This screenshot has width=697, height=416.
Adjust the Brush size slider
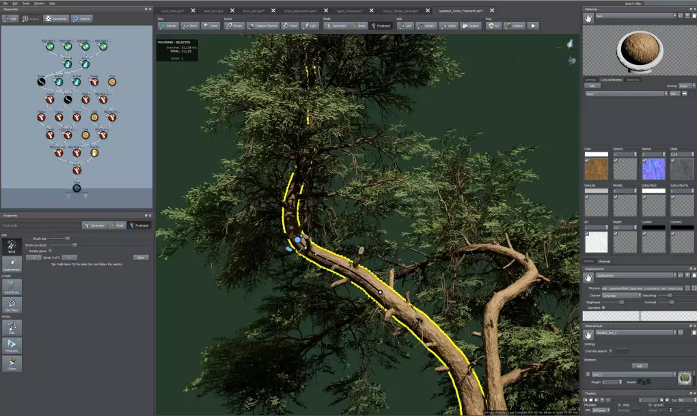coord(67,238)
